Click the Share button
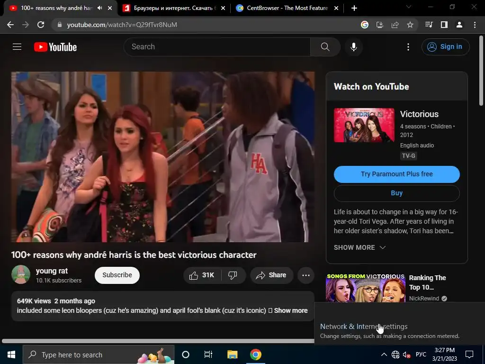This screenshot has height=364, width=485. click(x=271, y=275)
